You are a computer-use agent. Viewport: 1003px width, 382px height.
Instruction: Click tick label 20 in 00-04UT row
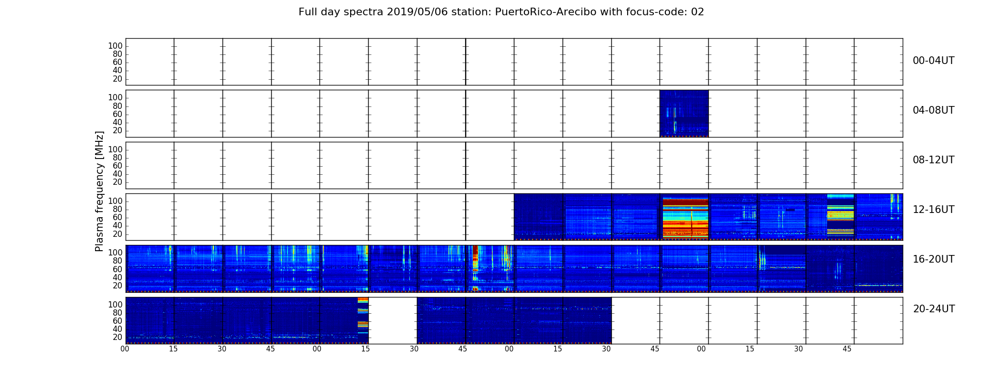117,79
